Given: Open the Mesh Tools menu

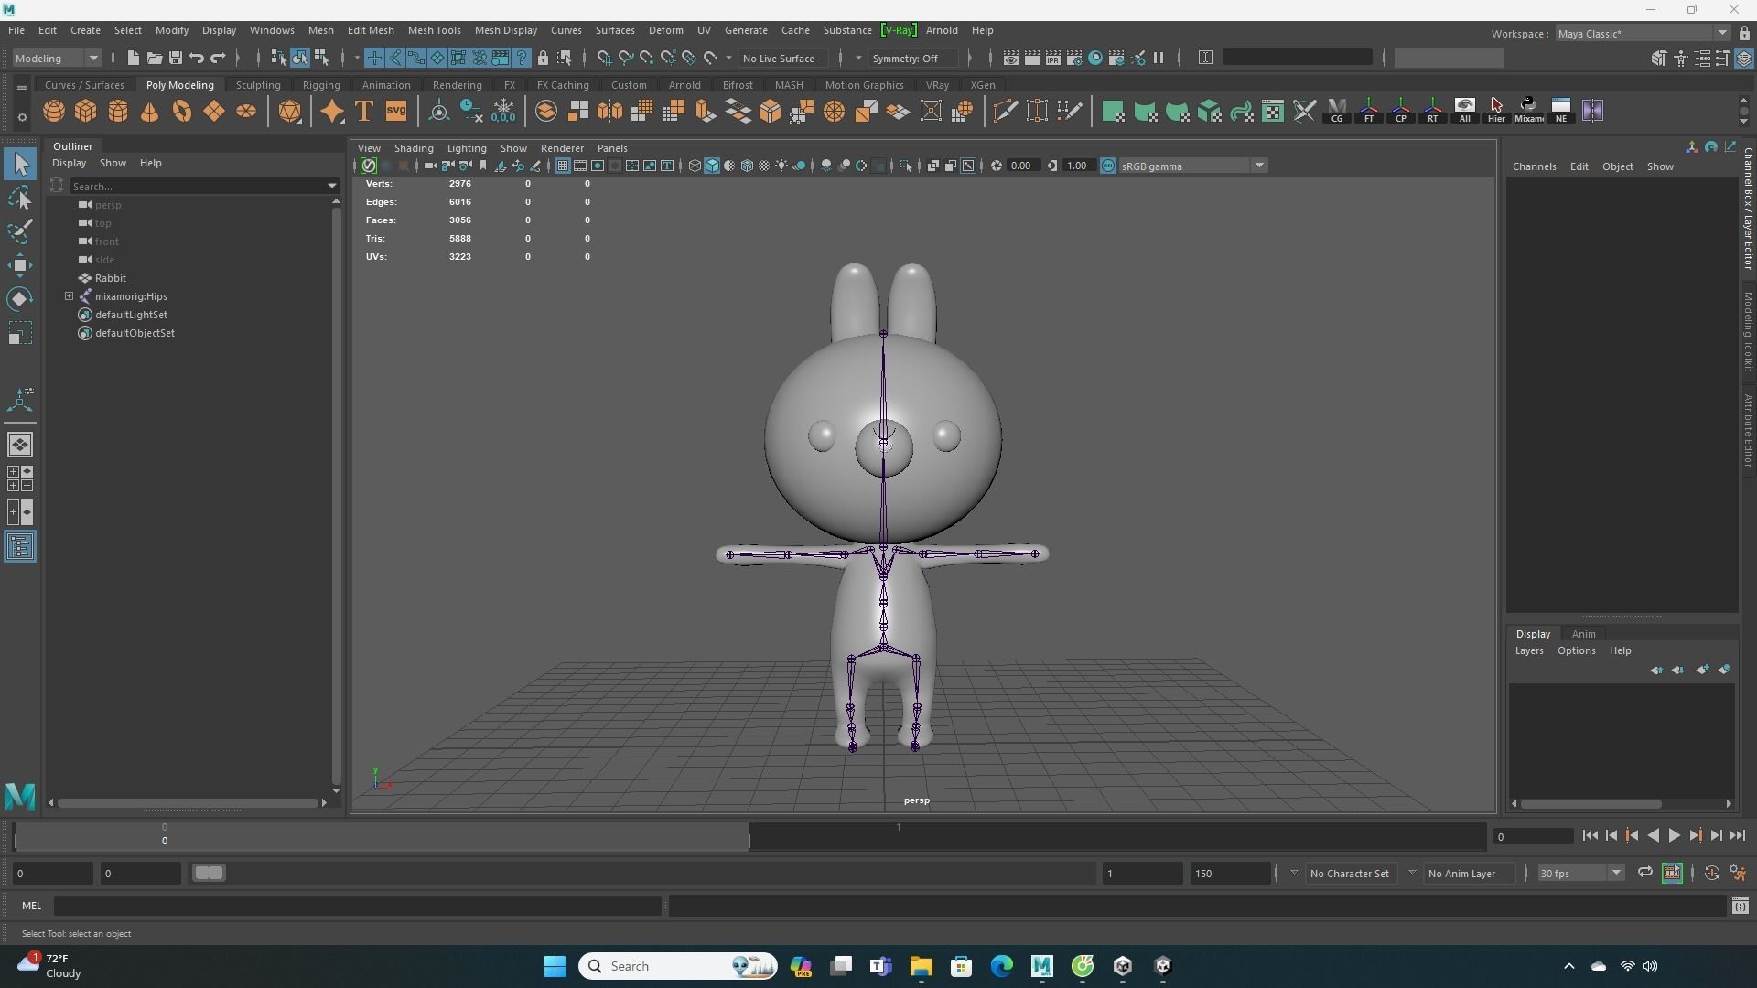Looking at the screenshot, I should tap(434, 30).
